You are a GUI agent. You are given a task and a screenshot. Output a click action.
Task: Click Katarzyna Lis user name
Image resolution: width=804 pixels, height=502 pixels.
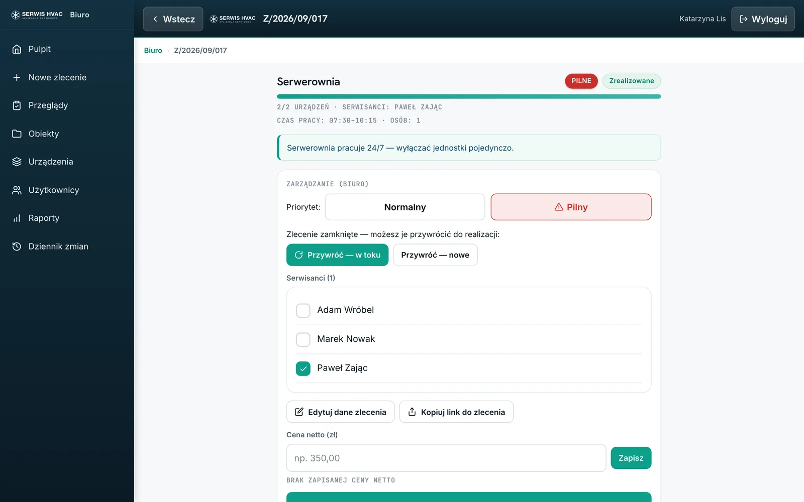point(702,19)
